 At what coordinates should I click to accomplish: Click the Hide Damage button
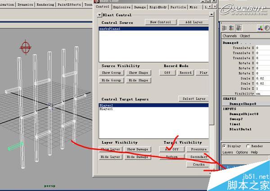coord(138,157)
